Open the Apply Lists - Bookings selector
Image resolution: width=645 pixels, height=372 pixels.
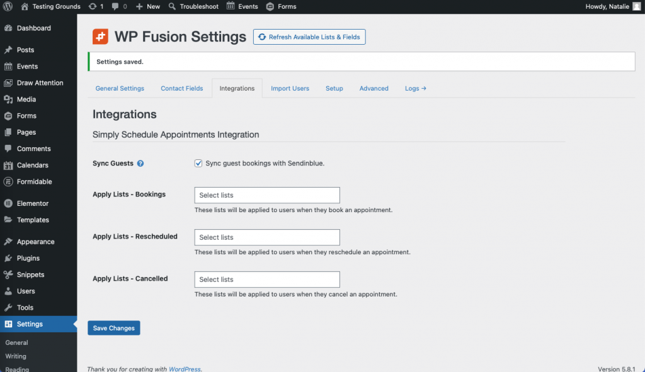click(266, 195)
